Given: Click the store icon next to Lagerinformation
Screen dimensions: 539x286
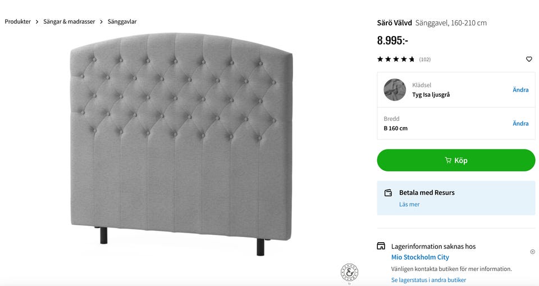Looking at the screenshot, I should (x=381, y=246).
